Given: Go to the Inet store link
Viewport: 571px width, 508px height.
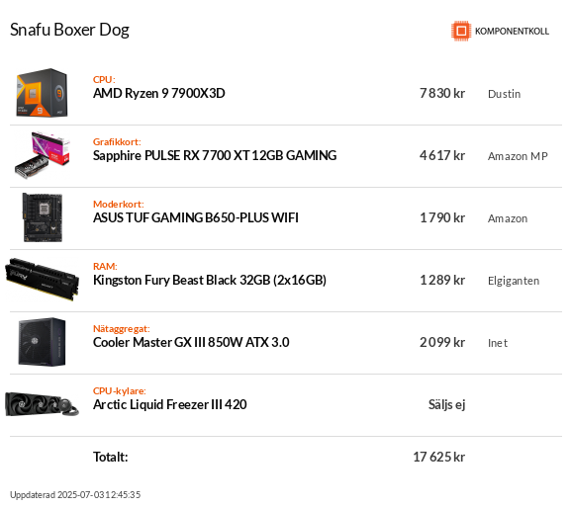Looking at the screenshot, I should (x=498, y=343).
